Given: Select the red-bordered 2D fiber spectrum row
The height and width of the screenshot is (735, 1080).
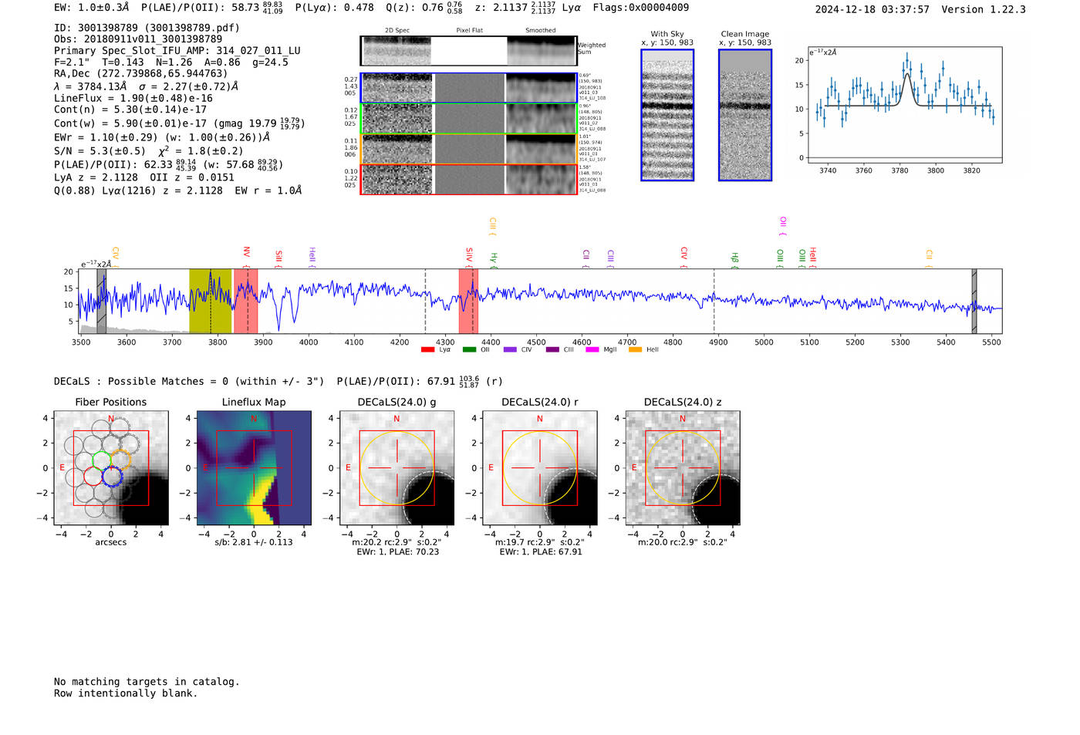Looking at the screenshot, I should click(468, 179).
